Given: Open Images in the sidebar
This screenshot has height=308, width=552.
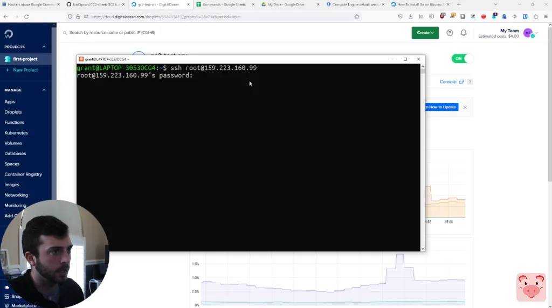Looking at the screenshot, I should tap(12, 185).
